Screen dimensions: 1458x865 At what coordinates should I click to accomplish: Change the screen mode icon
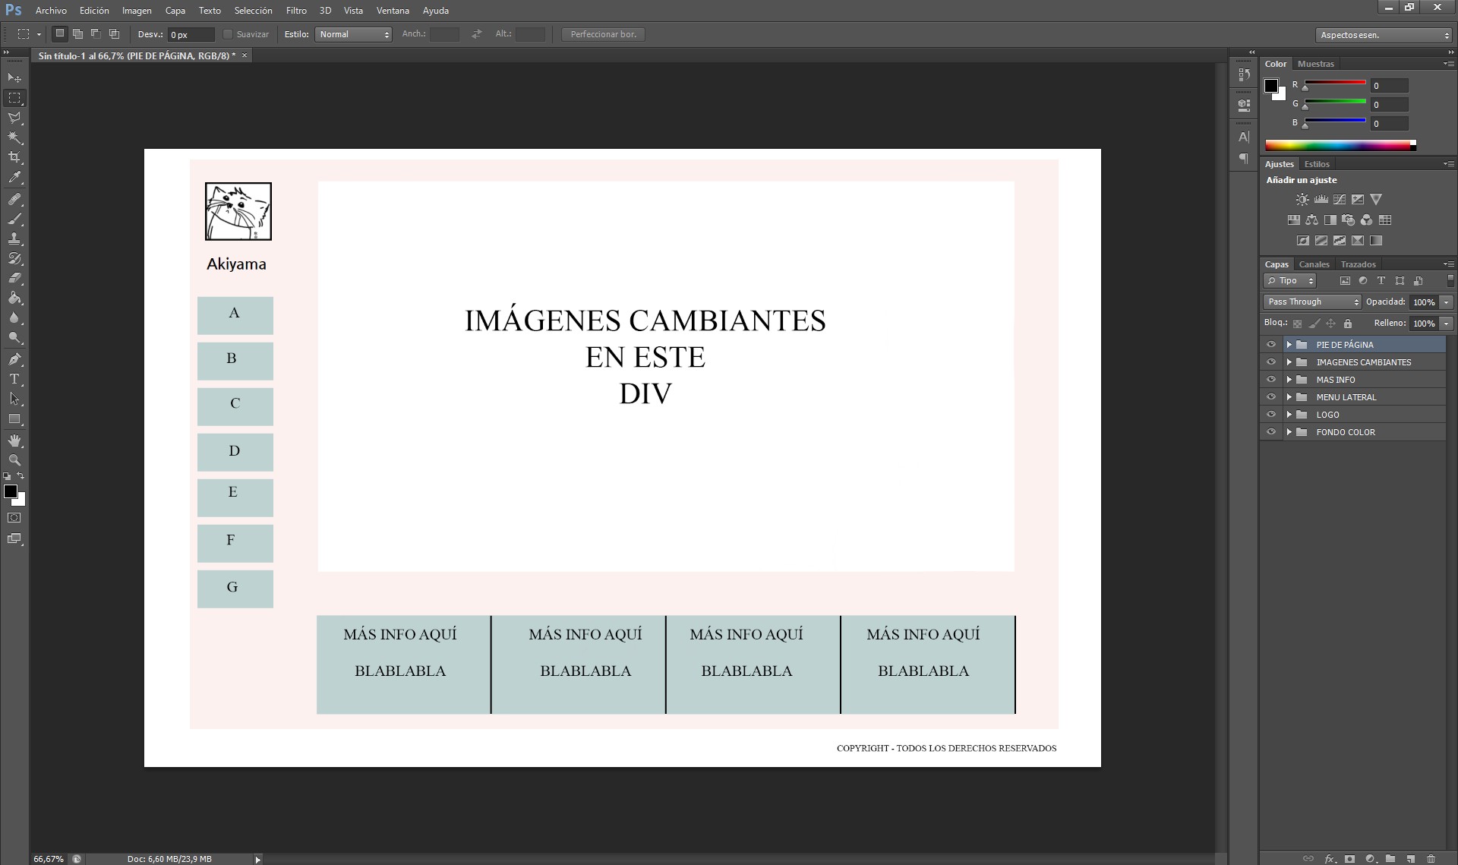click(14, 538)
